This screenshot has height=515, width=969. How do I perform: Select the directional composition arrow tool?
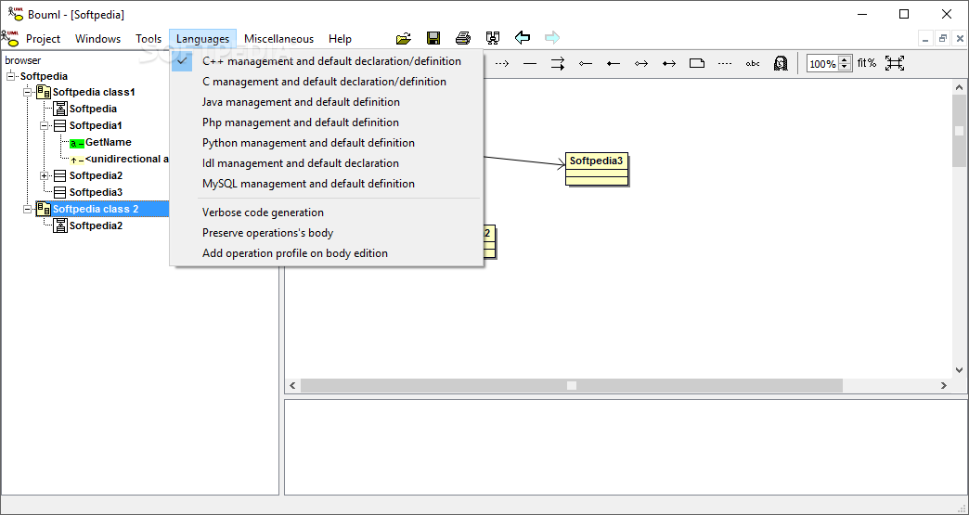(668, 64)
